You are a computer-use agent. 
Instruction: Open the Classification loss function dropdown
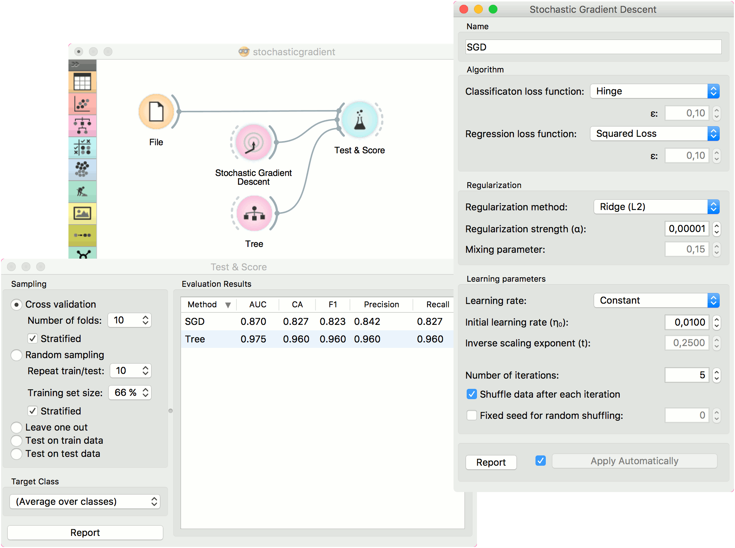[x=654, y=91]
